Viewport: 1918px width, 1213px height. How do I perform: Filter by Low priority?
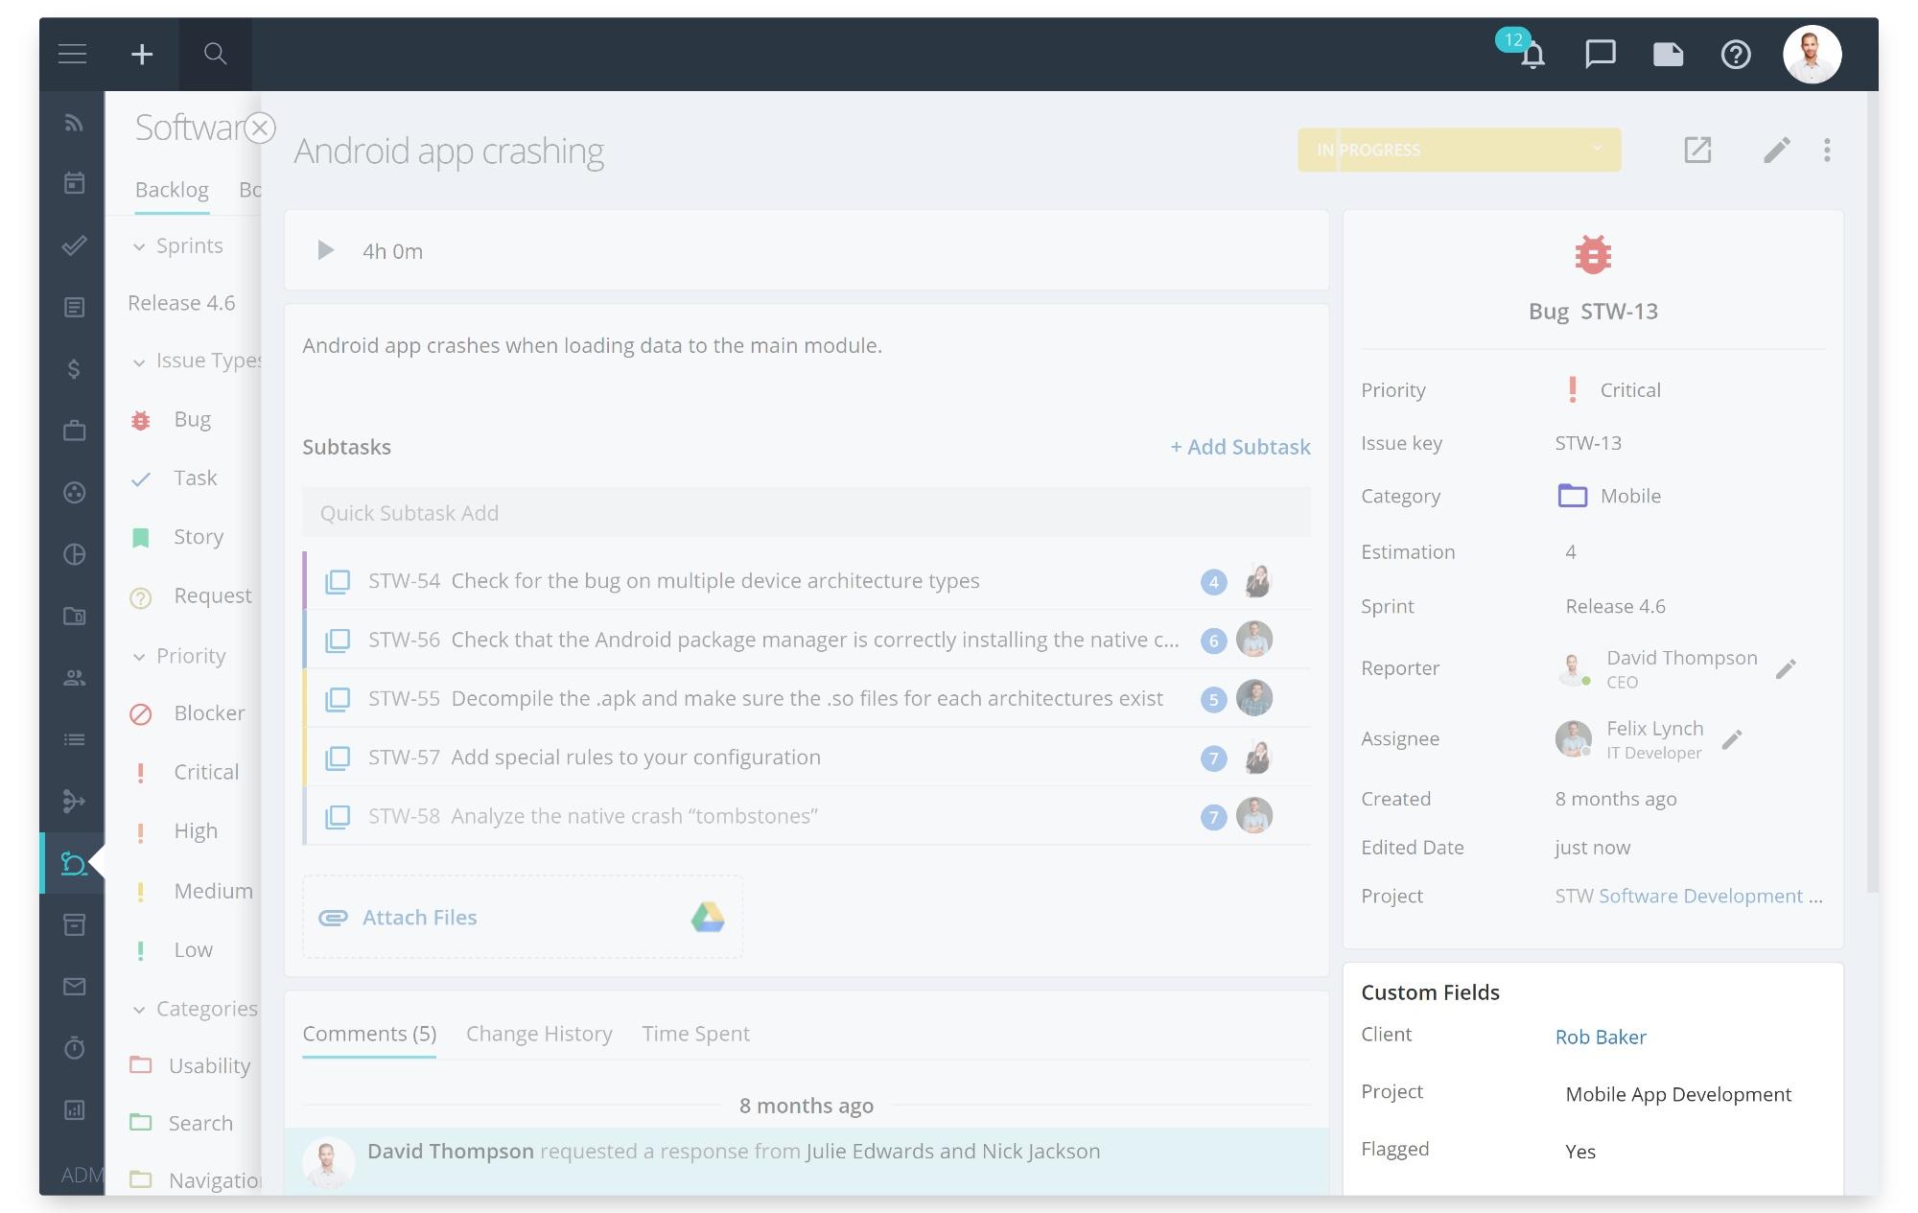[x=193, y=950]
